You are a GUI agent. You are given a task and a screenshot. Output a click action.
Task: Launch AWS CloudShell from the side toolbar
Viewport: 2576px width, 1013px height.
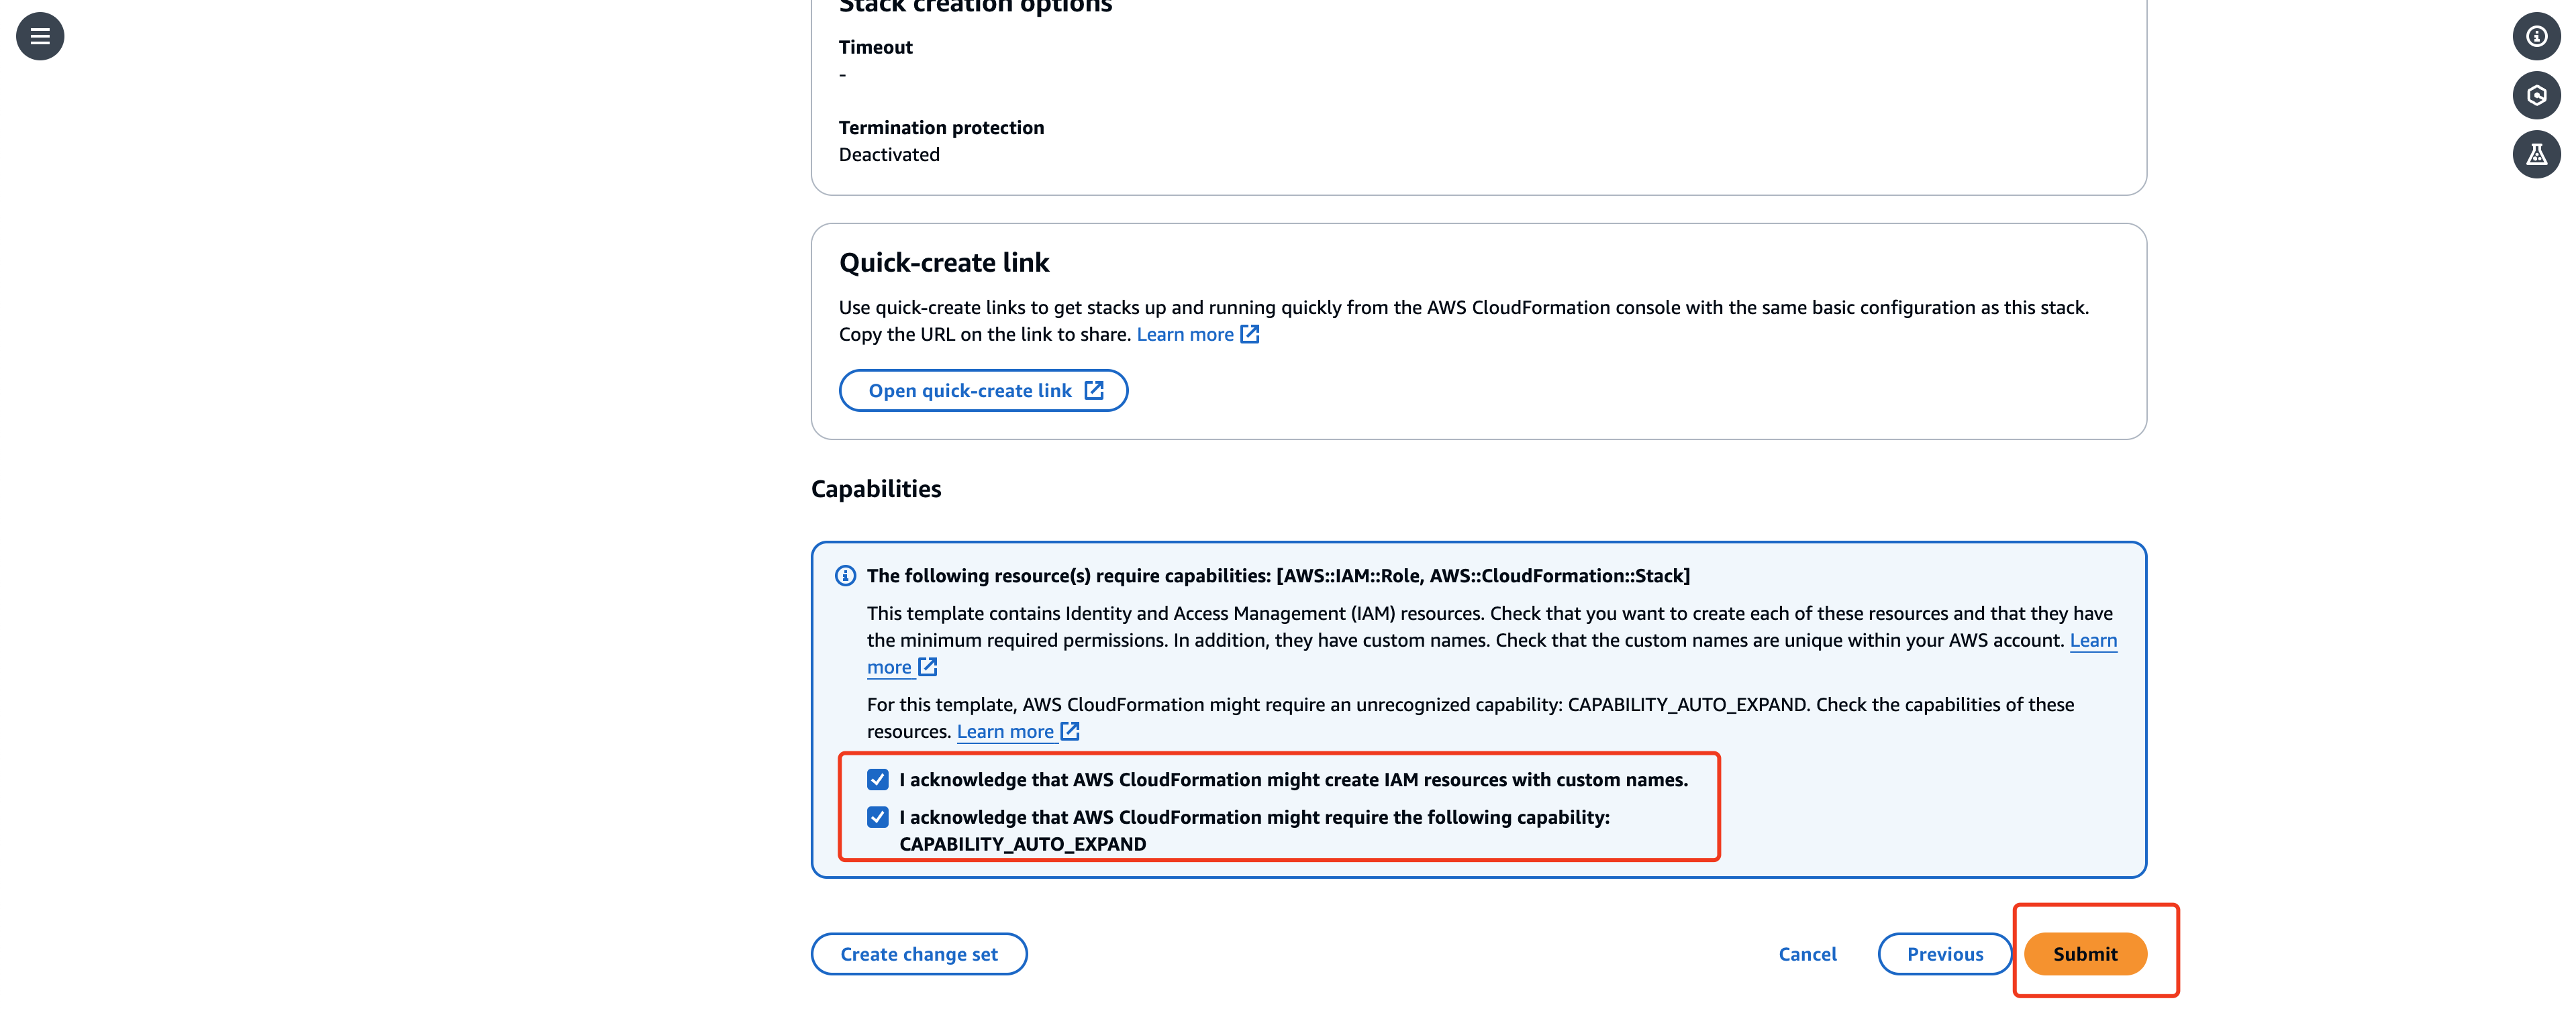tap(2537, 95)
